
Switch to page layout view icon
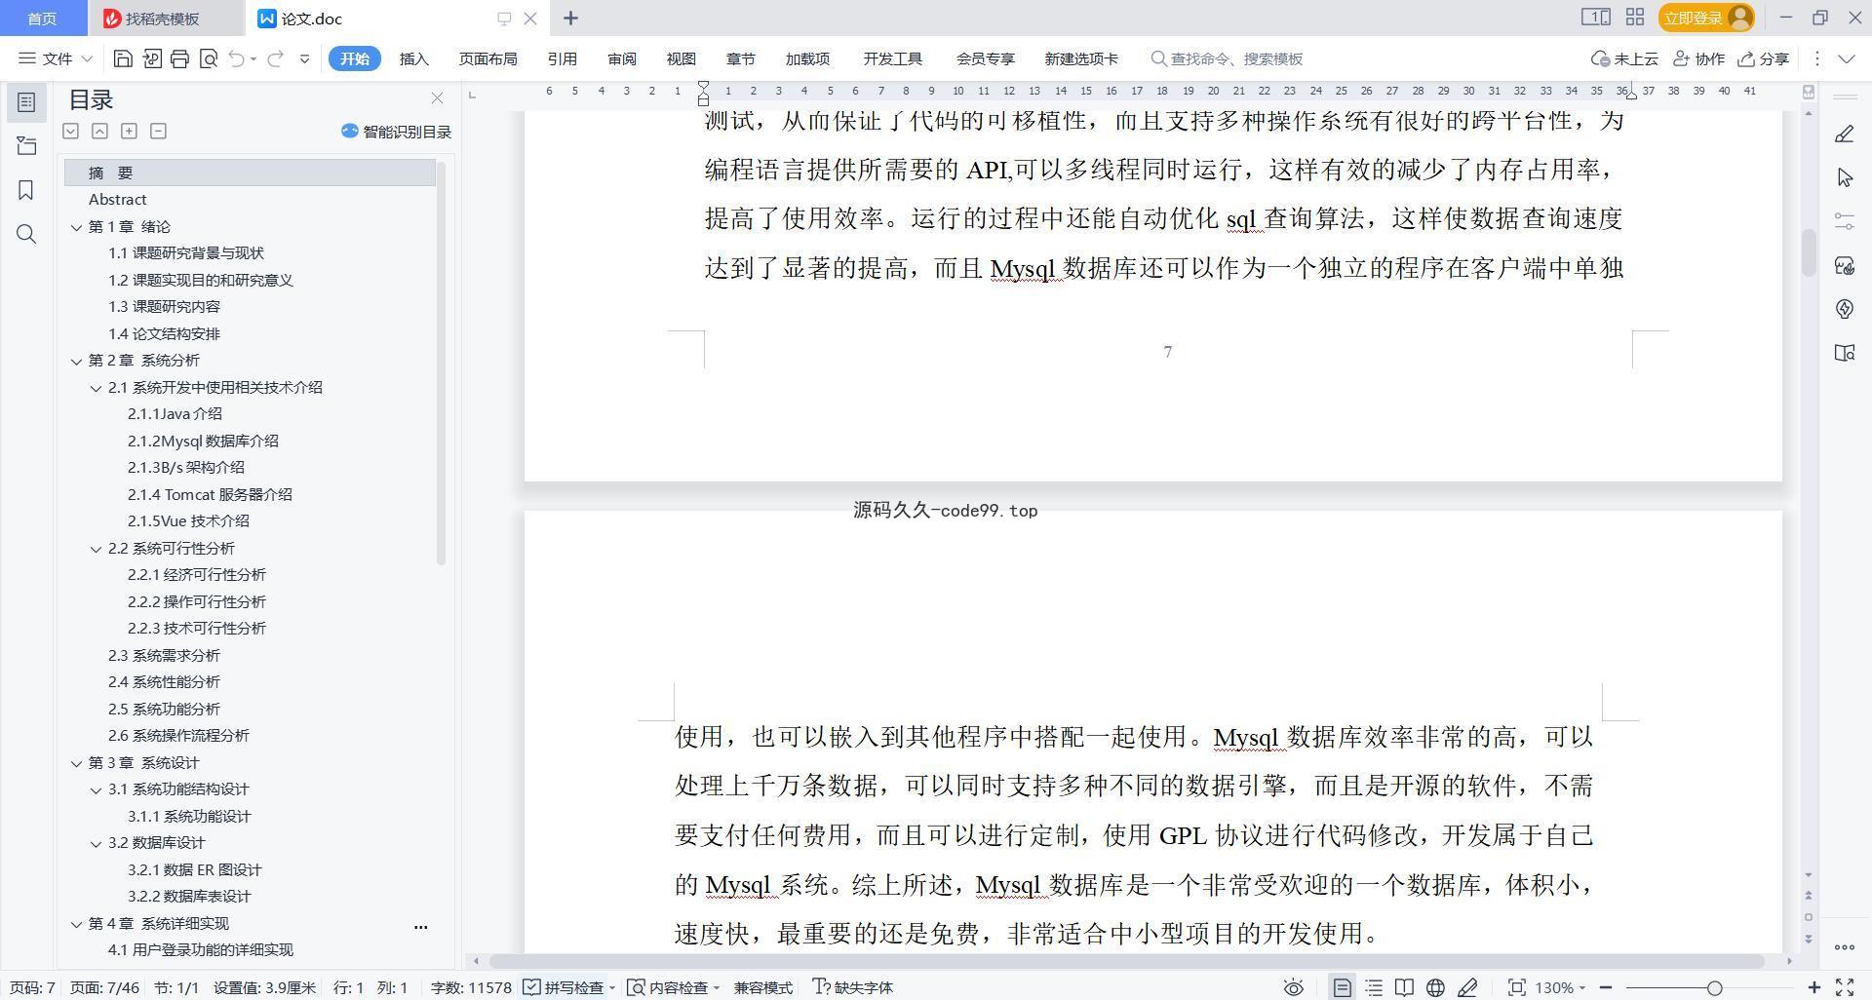point(1342,987)
